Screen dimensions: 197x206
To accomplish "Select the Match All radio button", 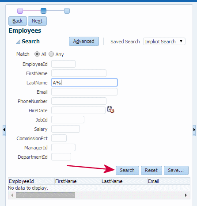I will [x=37, y=54].
